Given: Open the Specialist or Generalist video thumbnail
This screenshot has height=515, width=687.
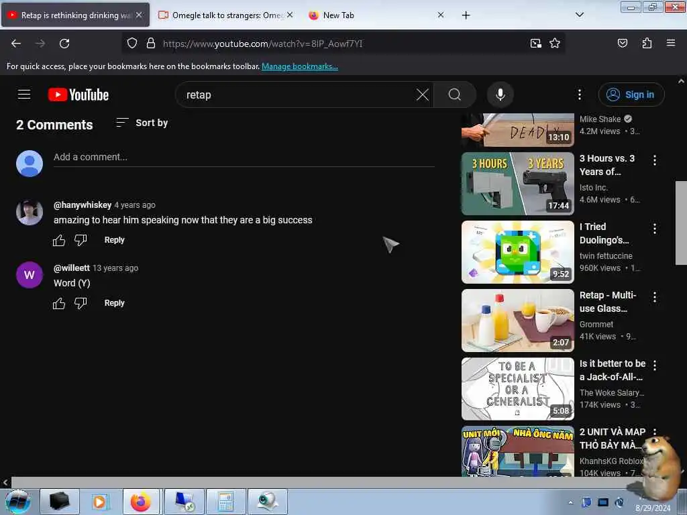Looking at the screenshot, I should [517, 388].
